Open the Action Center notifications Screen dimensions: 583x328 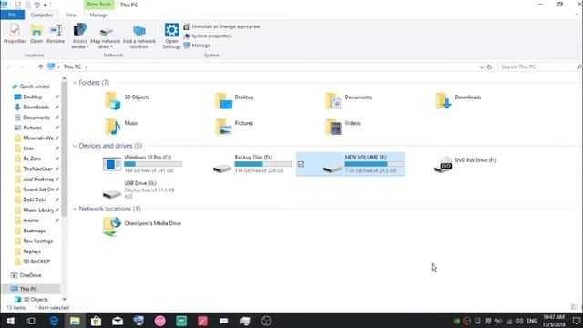[576, 321]
